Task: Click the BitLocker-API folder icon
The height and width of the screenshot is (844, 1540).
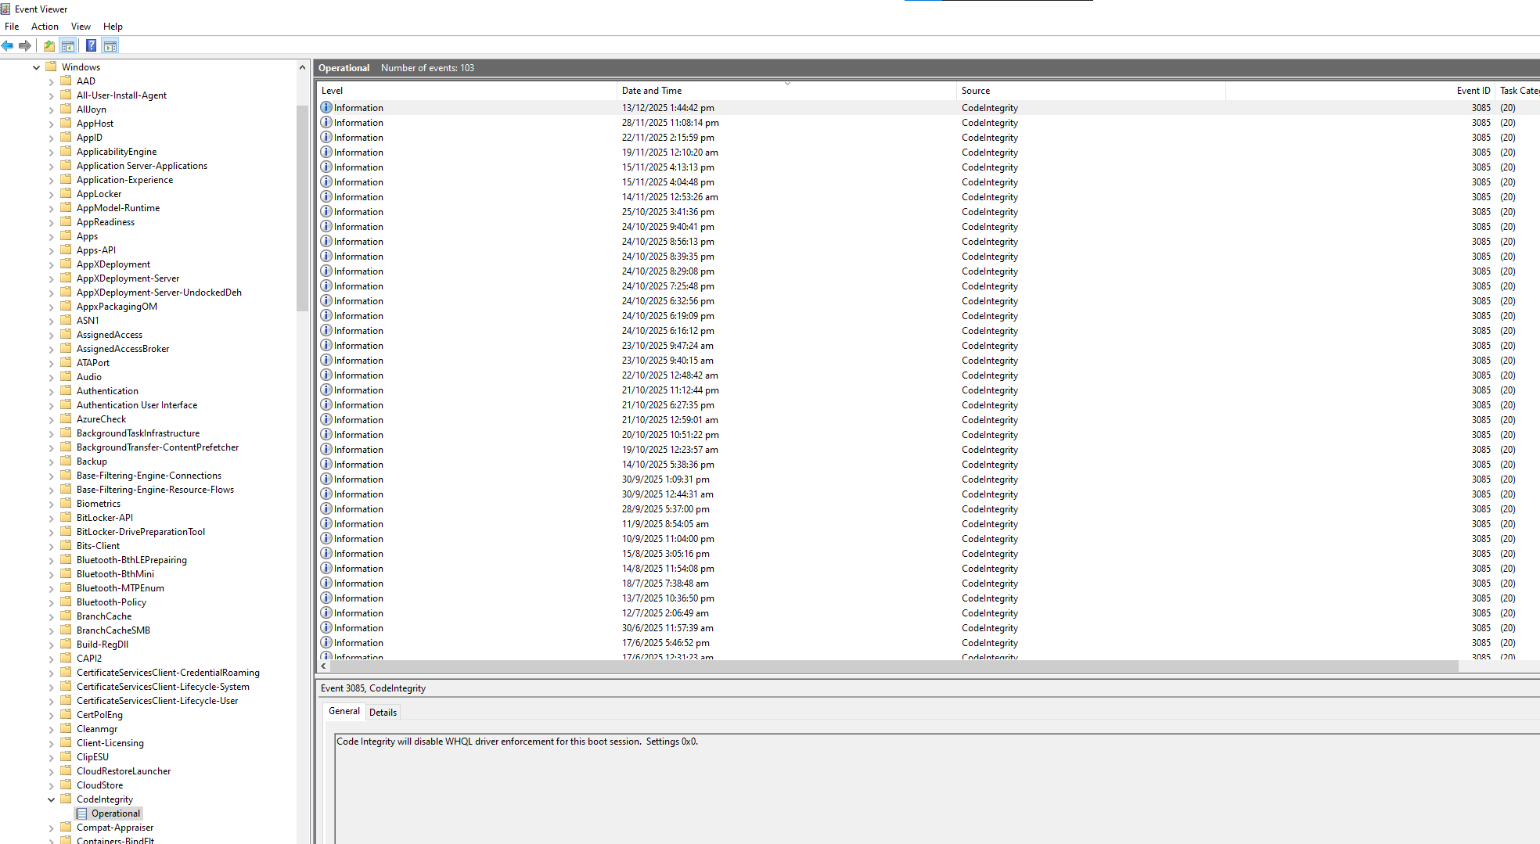Action: tap(67, 517)
